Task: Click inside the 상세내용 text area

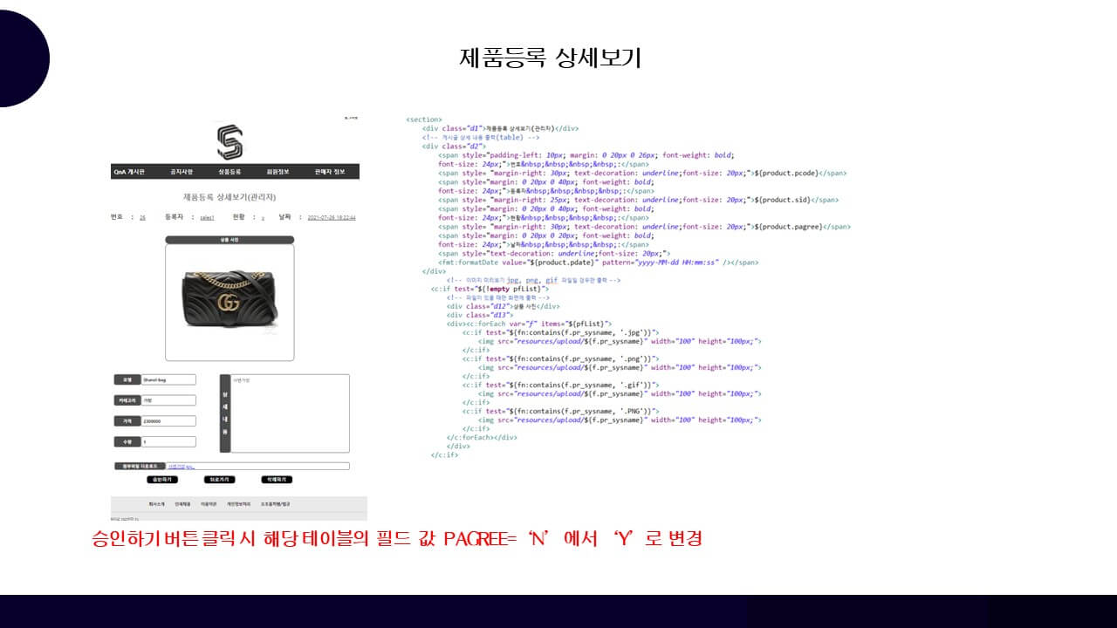Action: coord(290,414)
